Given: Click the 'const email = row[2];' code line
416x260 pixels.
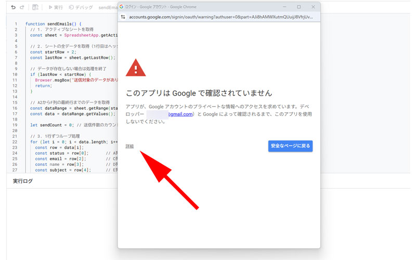Looking at the screenshot, I should tap(60, 159).
